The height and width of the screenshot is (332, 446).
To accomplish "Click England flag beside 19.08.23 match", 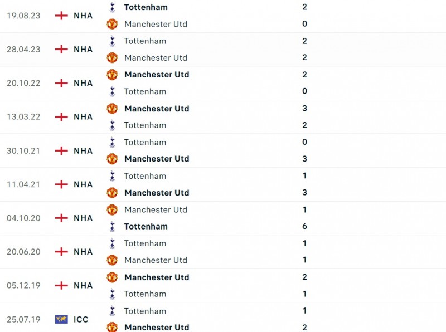I will click(61, 16).
